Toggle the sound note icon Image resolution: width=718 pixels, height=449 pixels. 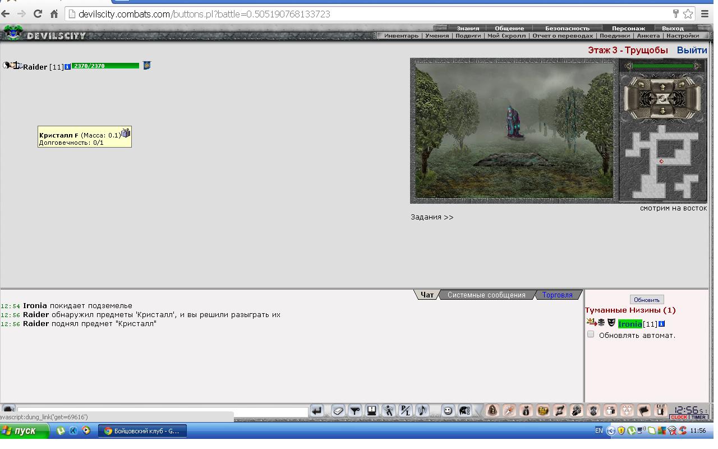422,411
